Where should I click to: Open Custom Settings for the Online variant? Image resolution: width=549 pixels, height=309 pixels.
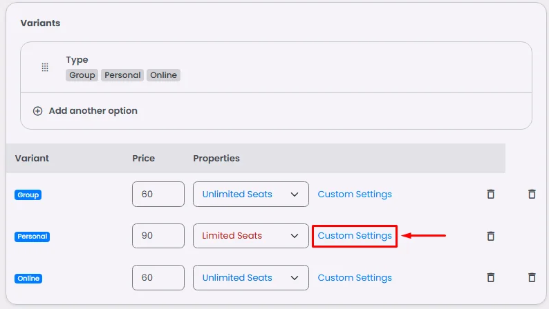point(355,277)
